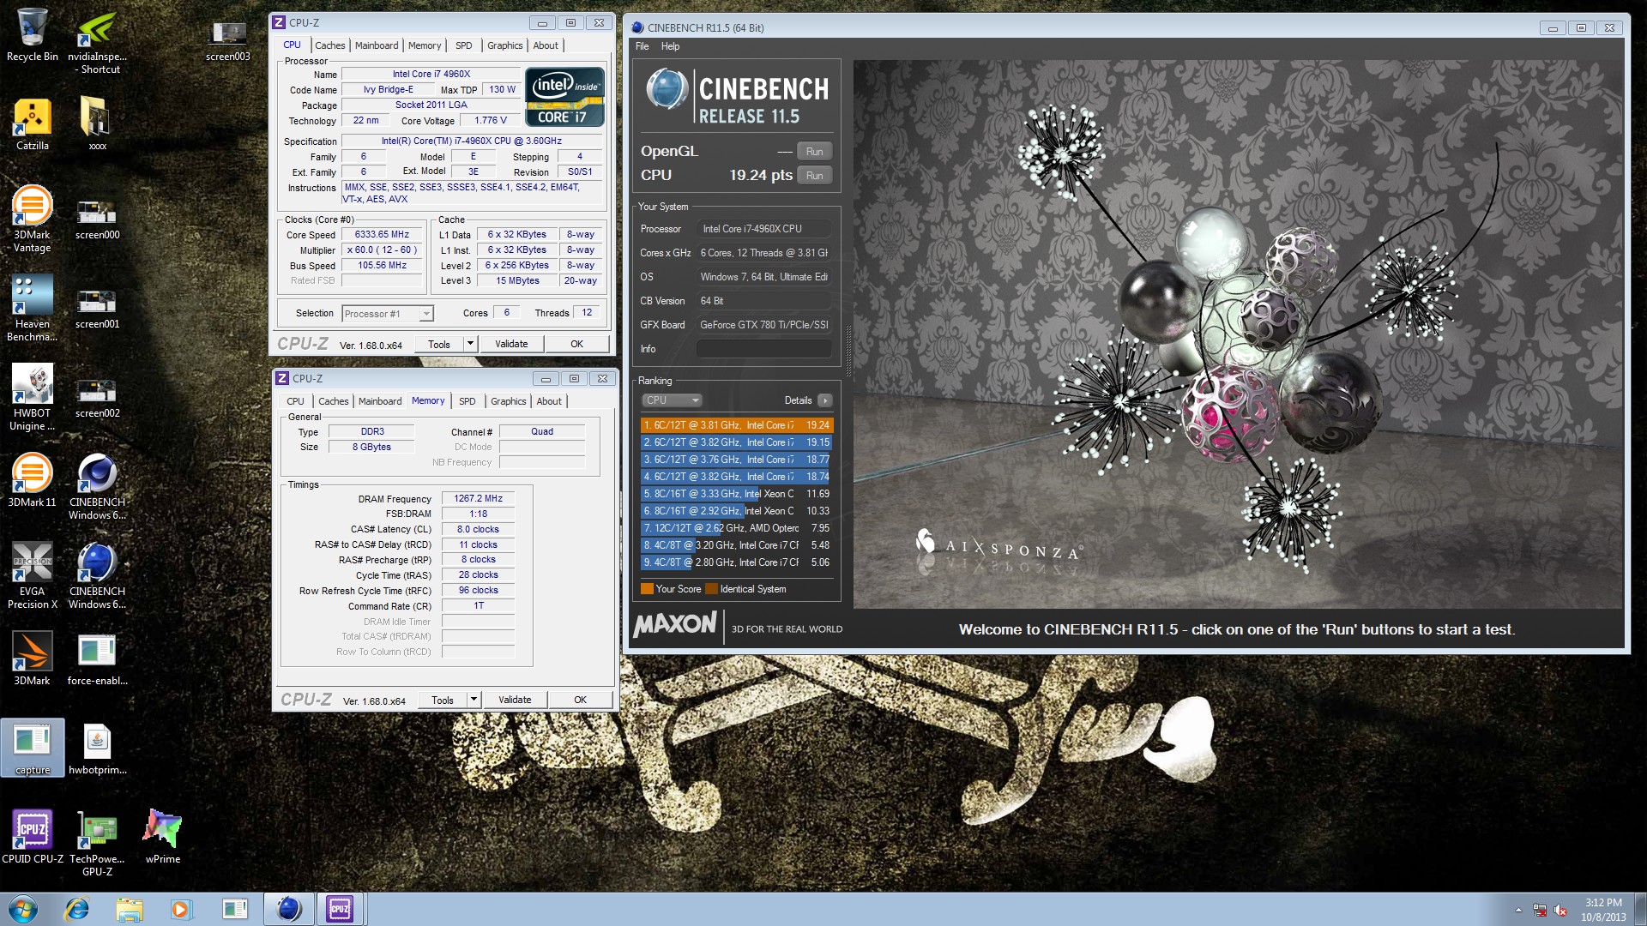Select ranking entry scoring 19.15
1647x926 pixels.
coord(736,442)
